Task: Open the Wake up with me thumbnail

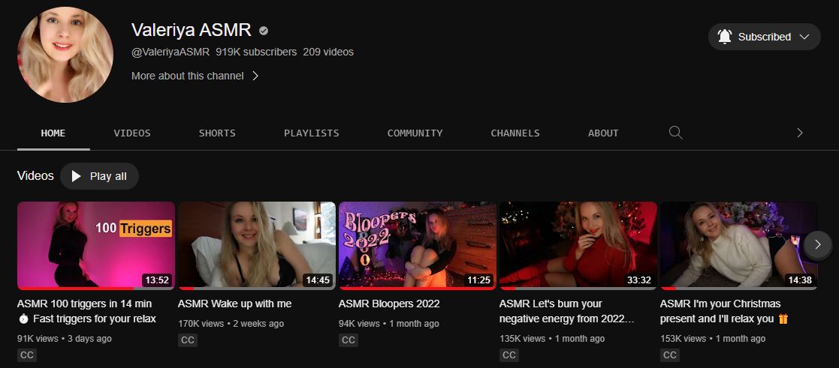Action: pyautogui.click(x=257, y=246)
